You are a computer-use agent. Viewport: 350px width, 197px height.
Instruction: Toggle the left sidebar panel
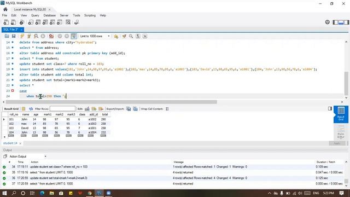click(x=335, y=22)
